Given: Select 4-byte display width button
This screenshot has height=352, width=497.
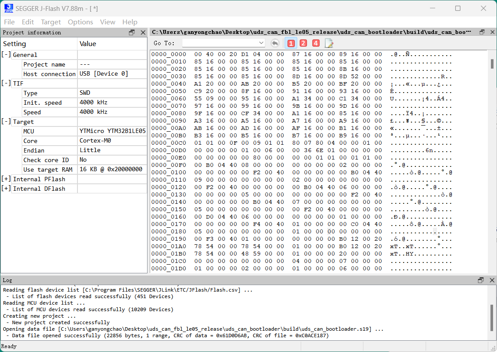Looking at the screenshot, I should click(316, 43).
